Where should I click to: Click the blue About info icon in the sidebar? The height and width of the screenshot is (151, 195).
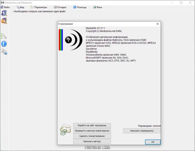(x=4, y=44)
